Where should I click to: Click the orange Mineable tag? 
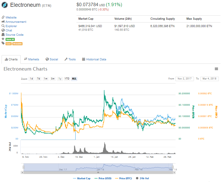tap(17, 44)
